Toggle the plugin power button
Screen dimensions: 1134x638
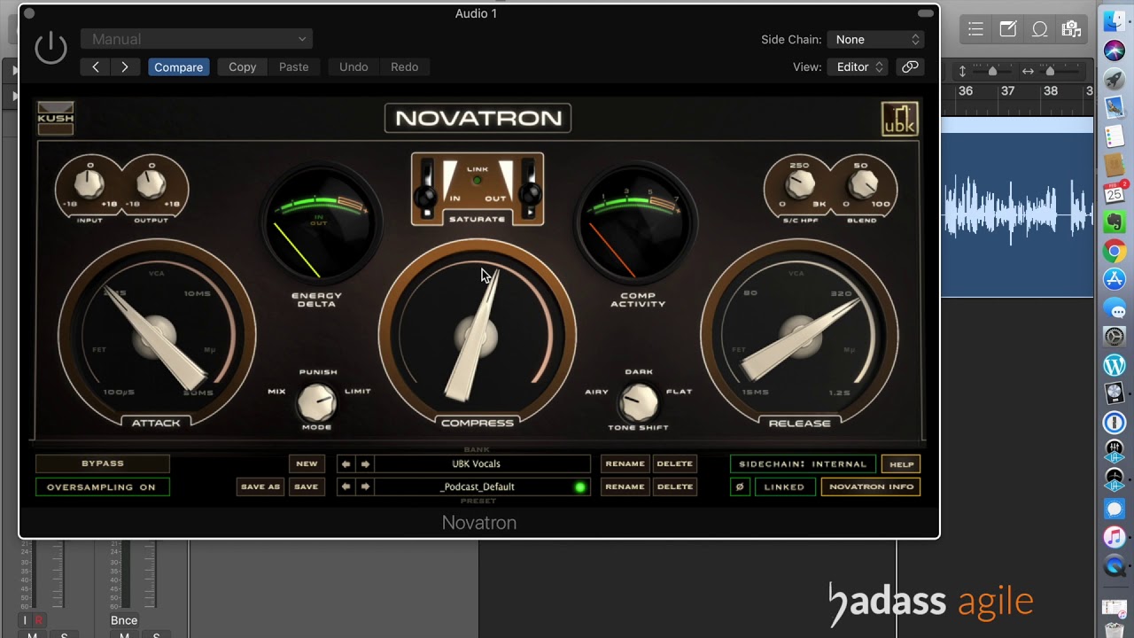coord(50,47)
